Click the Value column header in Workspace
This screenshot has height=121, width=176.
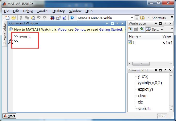tap(167, 36)
